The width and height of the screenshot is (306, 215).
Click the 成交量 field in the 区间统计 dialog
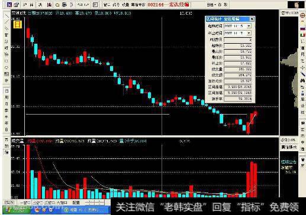click(238, 69)
